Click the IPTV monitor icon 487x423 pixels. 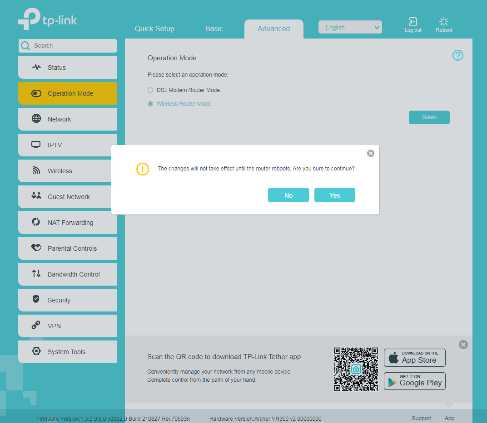click(x=36, y=145)
